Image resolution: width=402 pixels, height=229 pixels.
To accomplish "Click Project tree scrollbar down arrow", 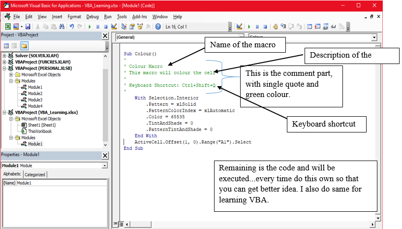I will click(x=105, y=145).
